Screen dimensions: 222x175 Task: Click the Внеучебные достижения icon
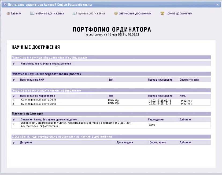coord(116,13)
